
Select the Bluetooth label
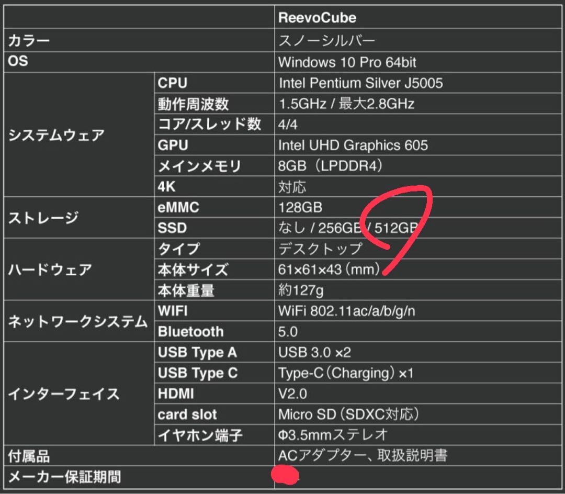tap(190, 332)
